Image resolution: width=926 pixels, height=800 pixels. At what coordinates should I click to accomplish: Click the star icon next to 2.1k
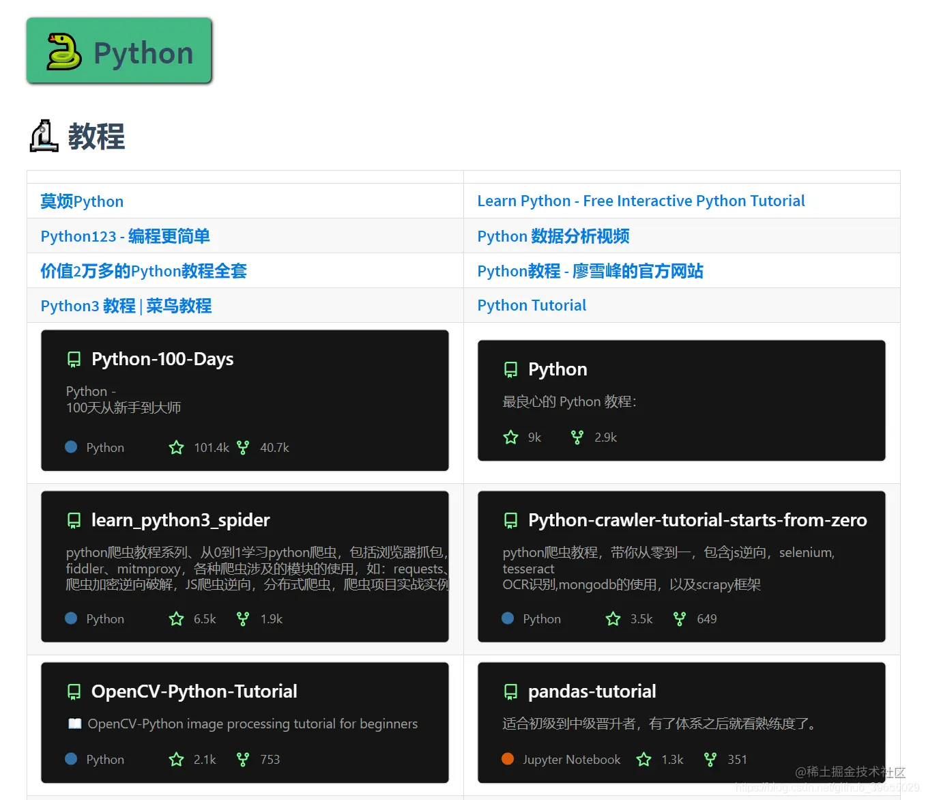pyautogui.click(x=176, y=760)
